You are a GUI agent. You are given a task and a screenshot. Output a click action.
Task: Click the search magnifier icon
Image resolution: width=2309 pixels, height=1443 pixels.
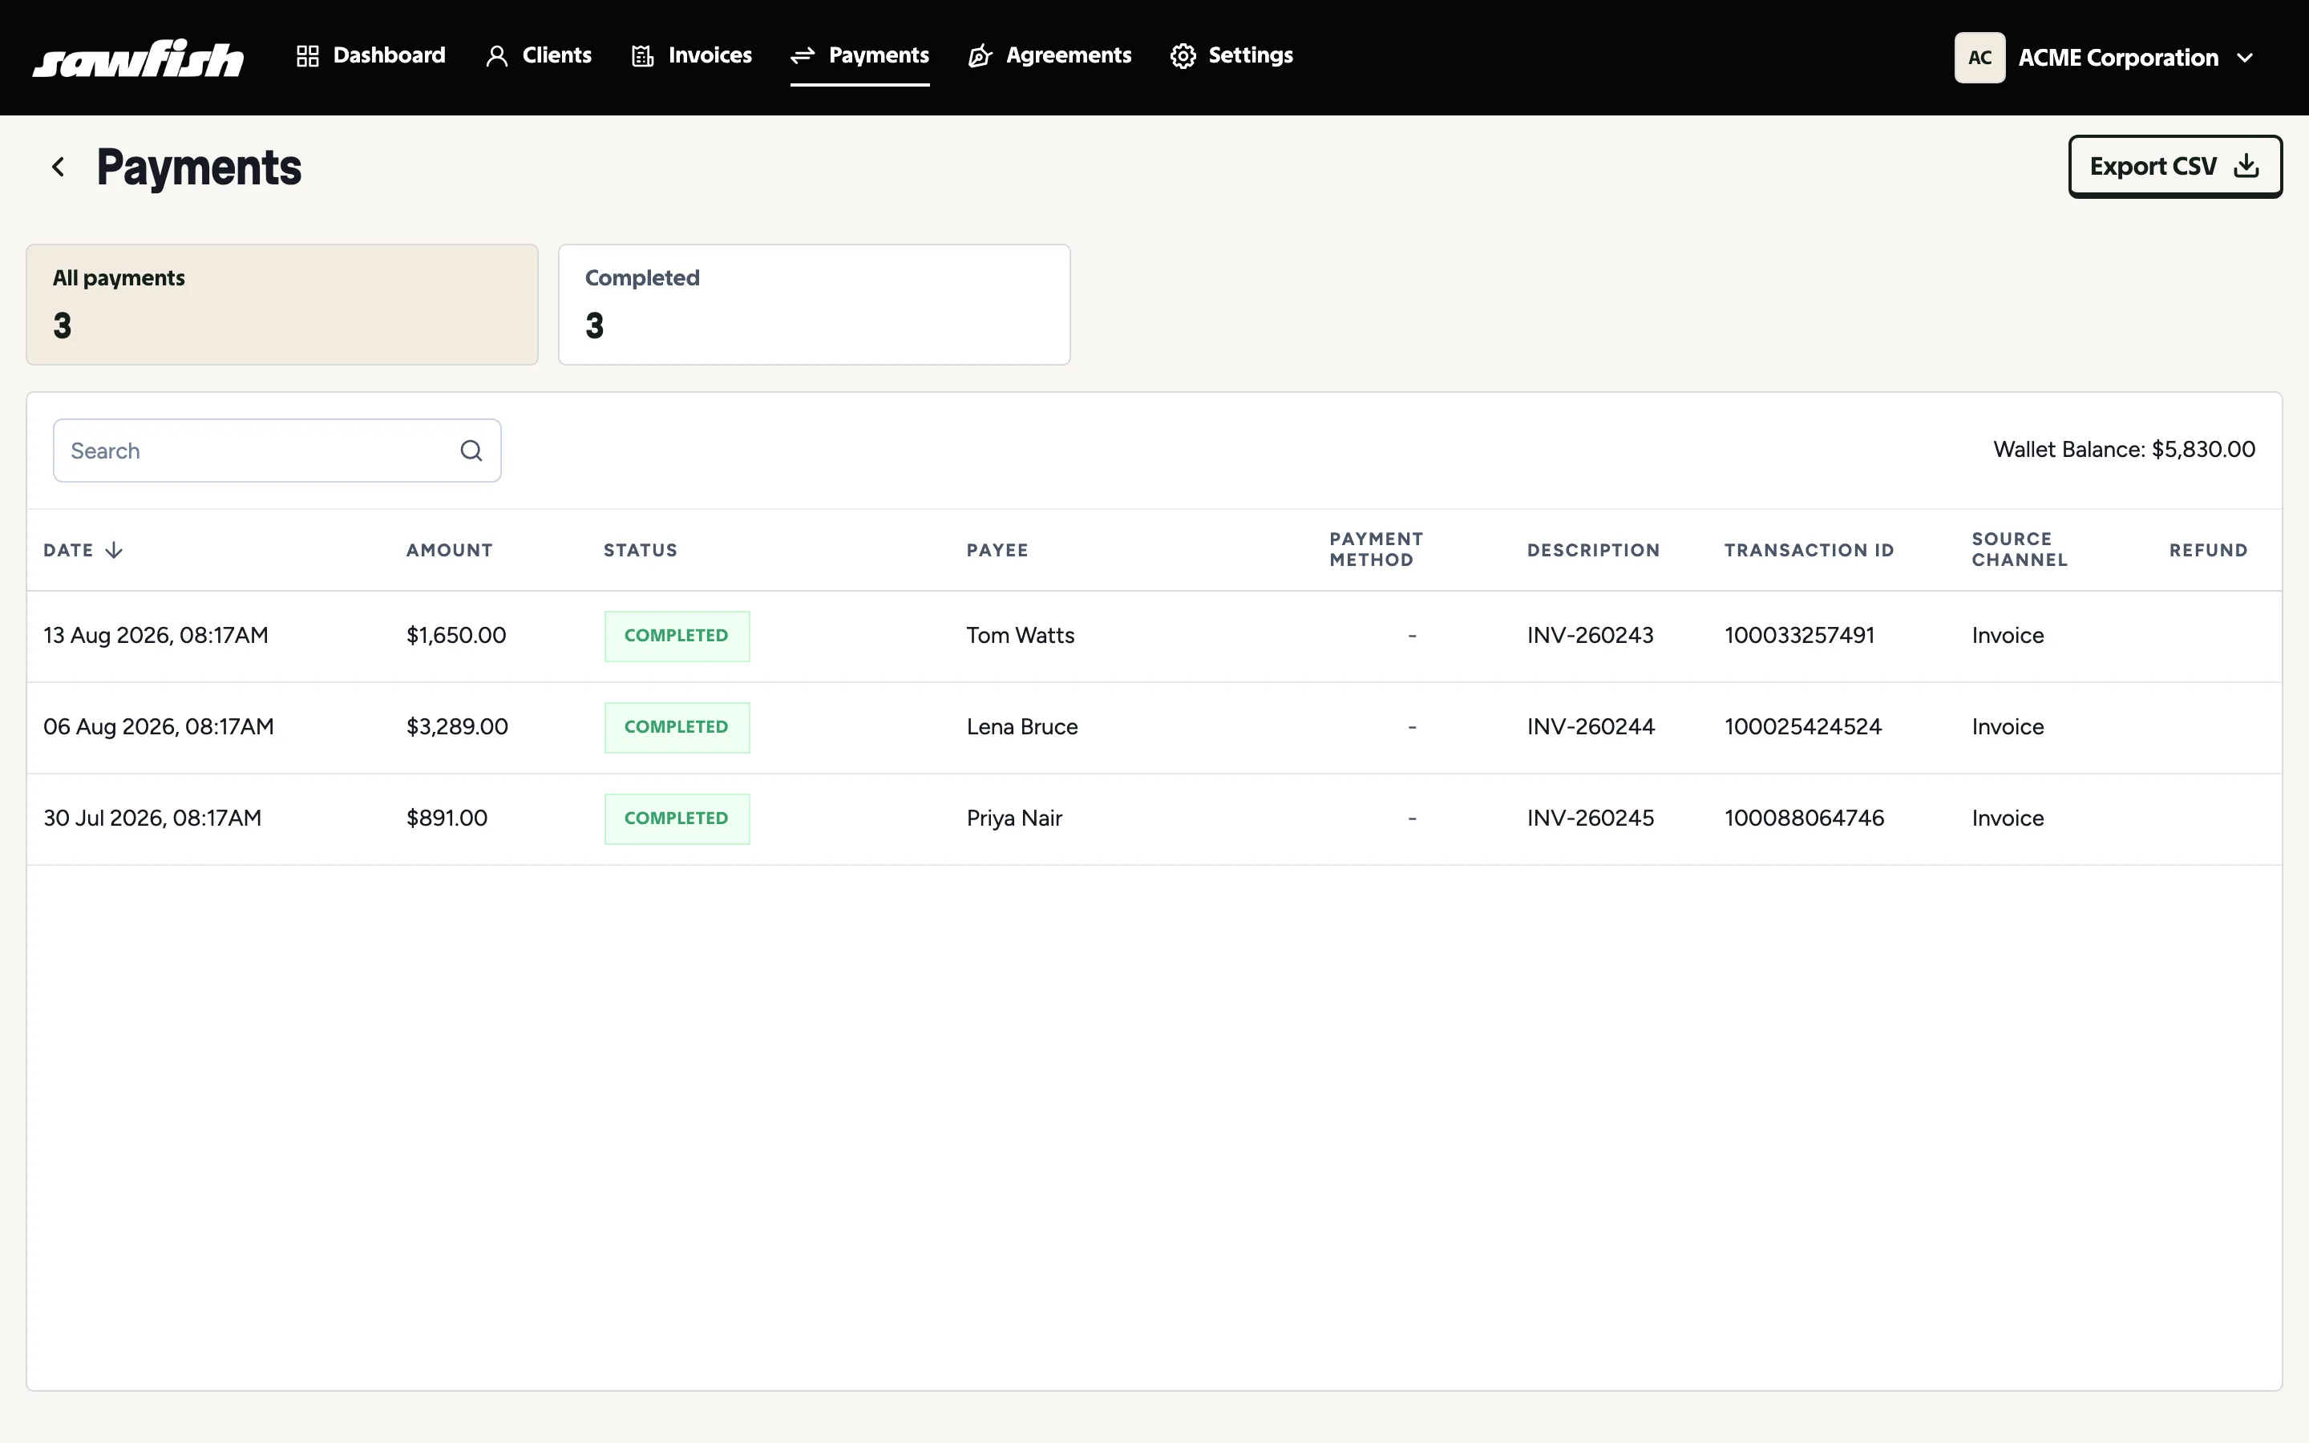coord(471,451)
